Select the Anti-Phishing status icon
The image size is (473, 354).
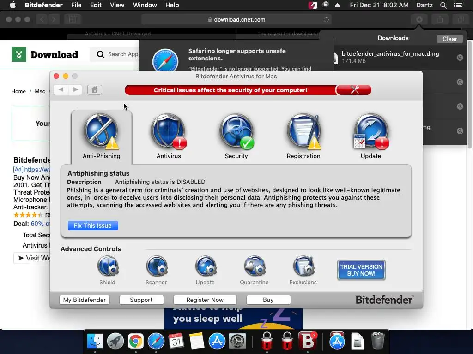(x=101, y=131)
